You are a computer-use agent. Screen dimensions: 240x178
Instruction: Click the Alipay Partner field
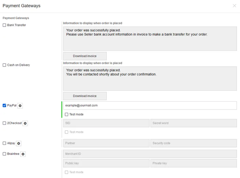(106, 143)
